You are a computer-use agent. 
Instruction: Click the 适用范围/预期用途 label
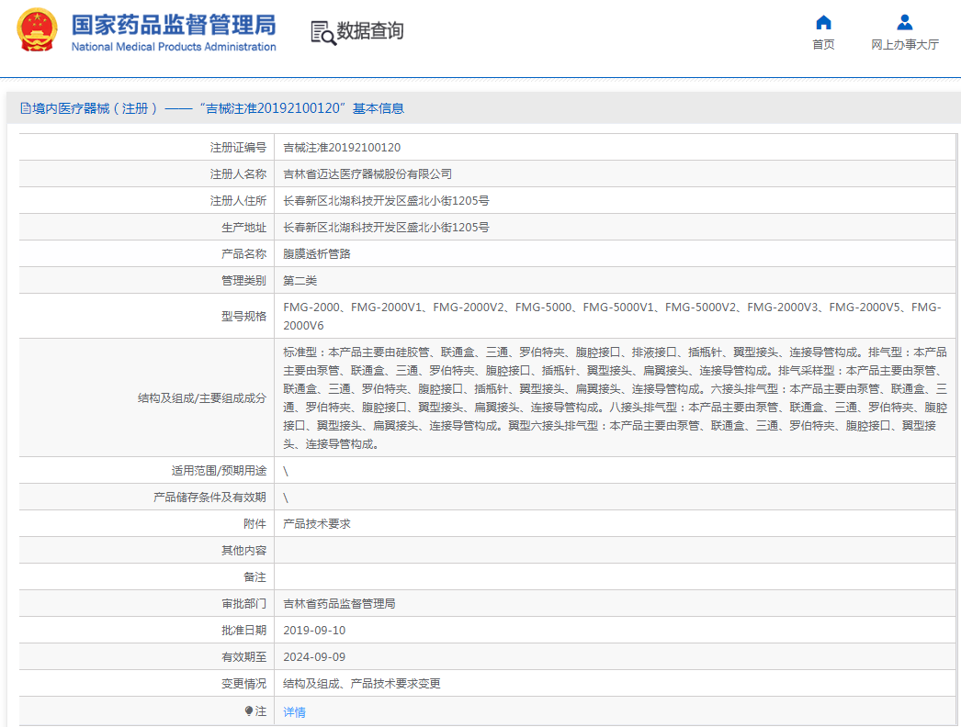tap(219, 470)
